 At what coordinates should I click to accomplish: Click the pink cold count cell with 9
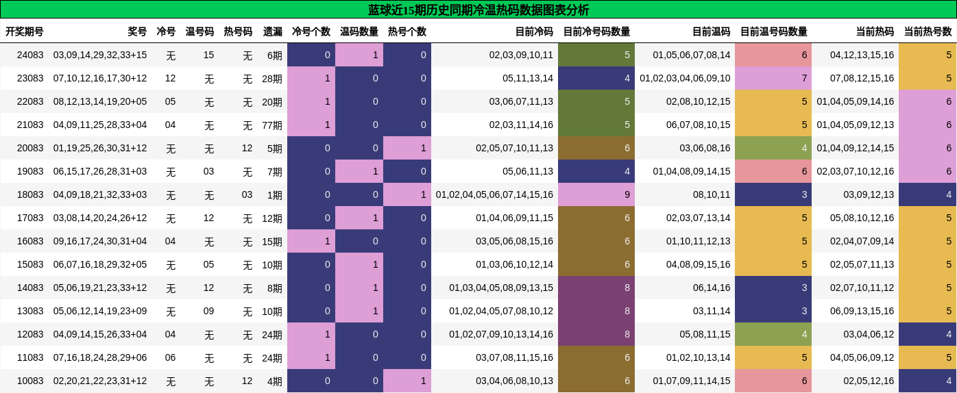(596, 194)
